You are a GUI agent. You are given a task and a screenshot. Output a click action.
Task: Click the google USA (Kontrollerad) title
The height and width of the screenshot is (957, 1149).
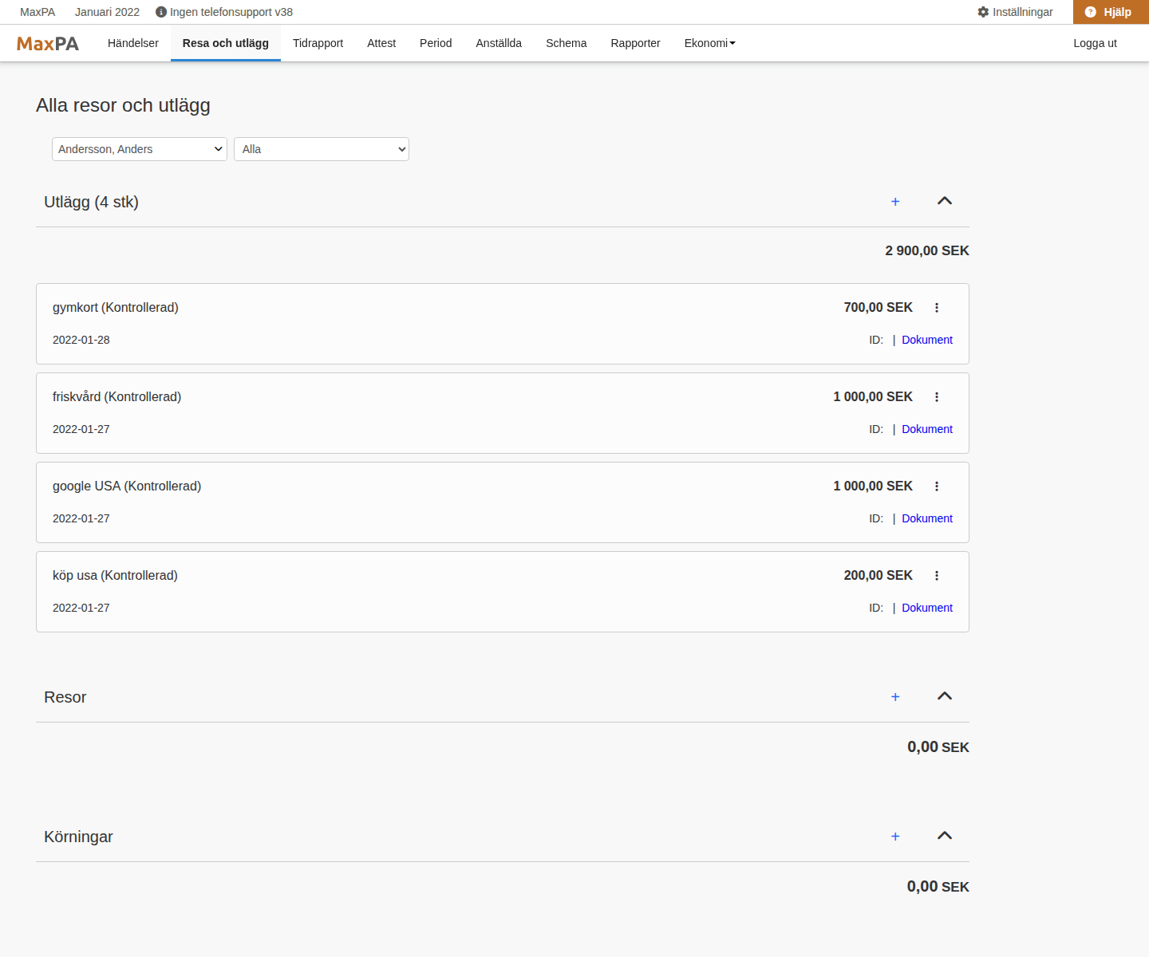127,486
